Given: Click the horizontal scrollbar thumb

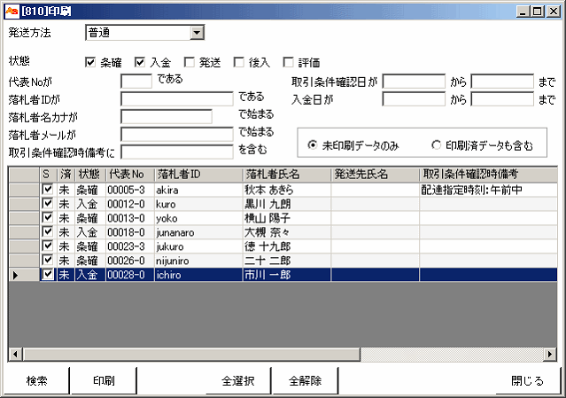Looking at the screenshot, I should click(x=191, y=354).
